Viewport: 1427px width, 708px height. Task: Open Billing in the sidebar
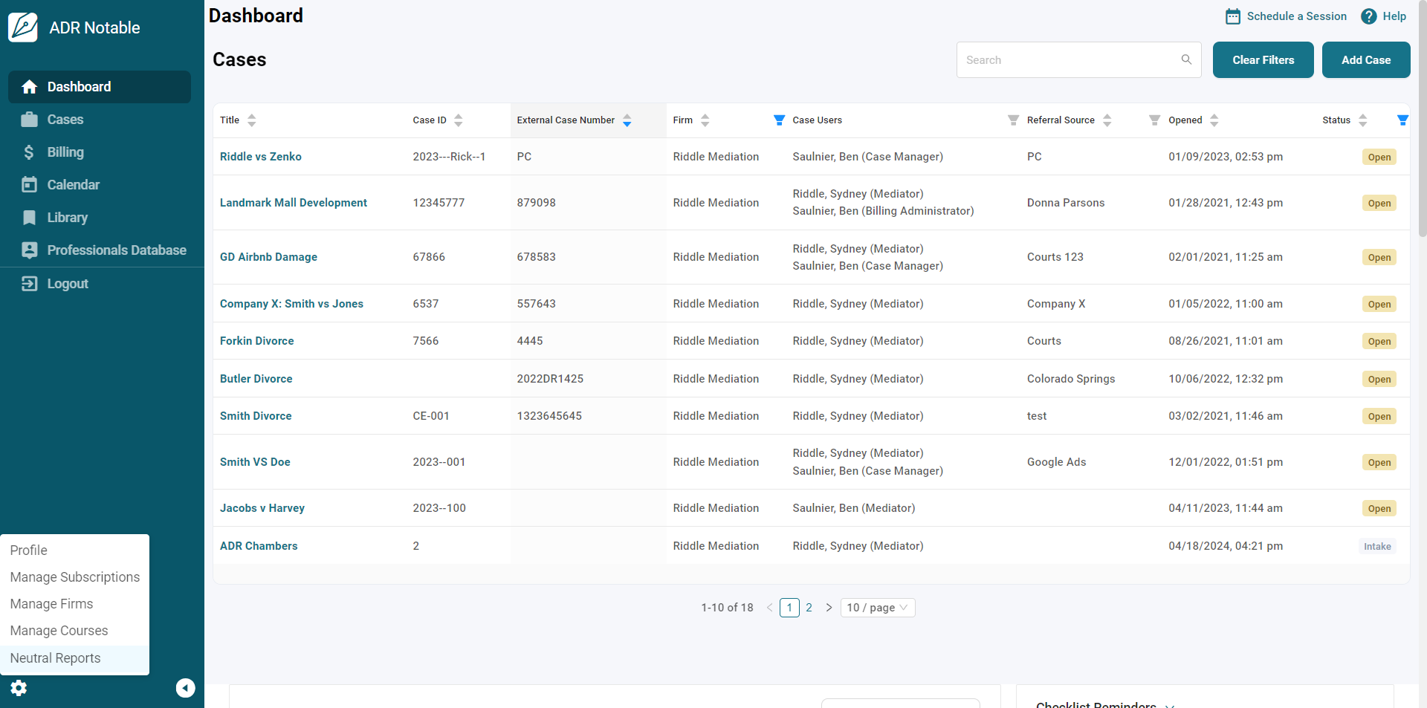pos(65,152)
